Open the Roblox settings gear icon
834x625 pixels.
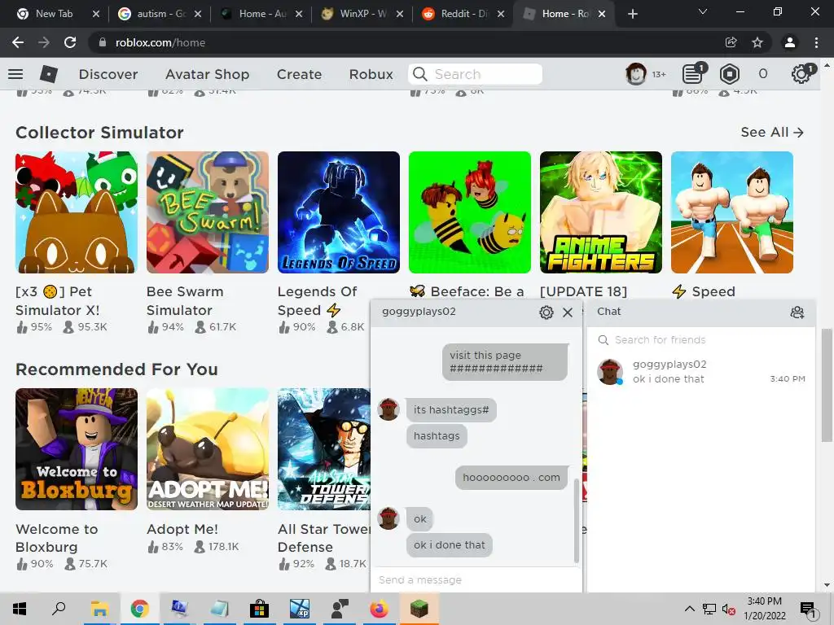[801, 74]
